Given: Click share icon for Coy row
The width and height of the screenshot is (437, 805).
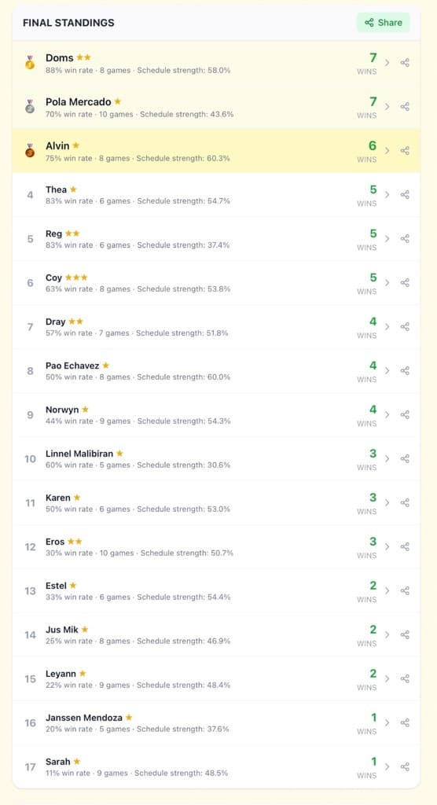Looking at the screenshot, I should click(x=405, y=282).
